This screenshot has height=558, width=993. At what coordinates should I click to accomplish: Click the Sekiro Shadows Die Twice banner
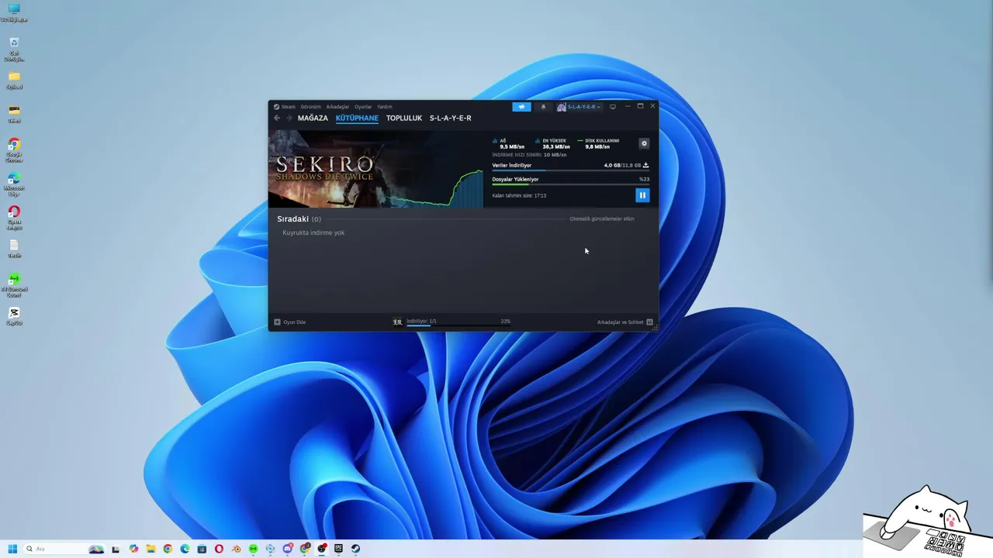click(x=375, y=169)
